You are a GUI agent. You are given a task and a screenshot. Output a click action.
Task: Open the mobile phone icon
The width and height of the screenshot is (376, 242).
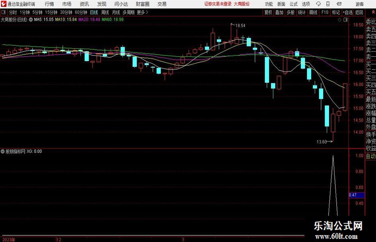pos(328,4)
